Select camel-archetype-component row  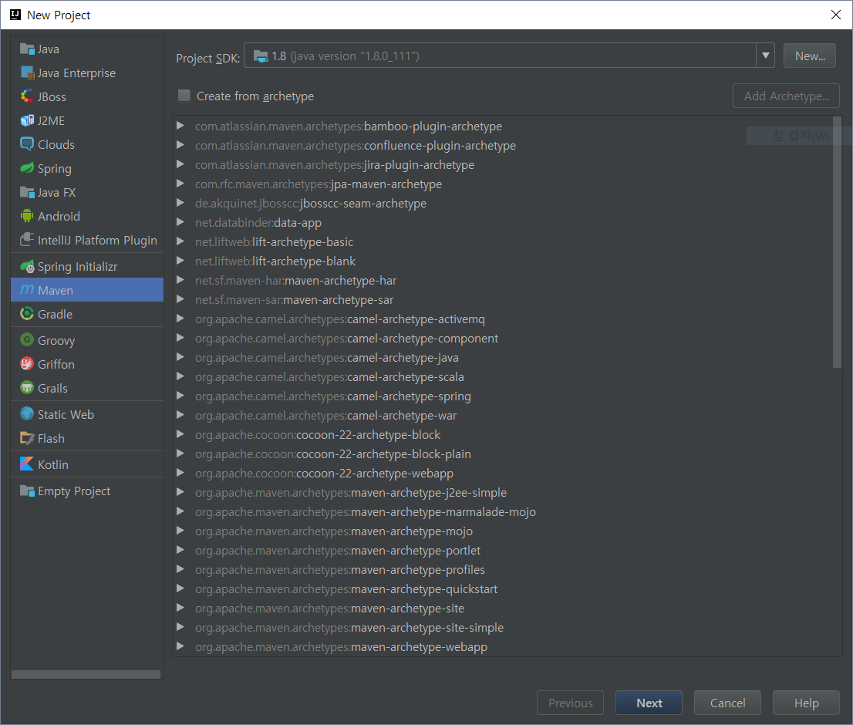tap(503, 338)
